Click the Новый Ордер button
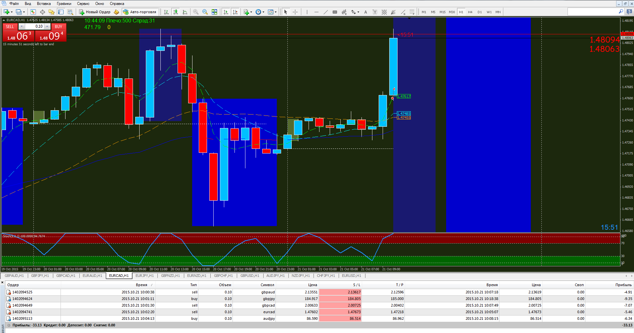The height and width of the screenshot is (333, 634). tap(95, 12)
